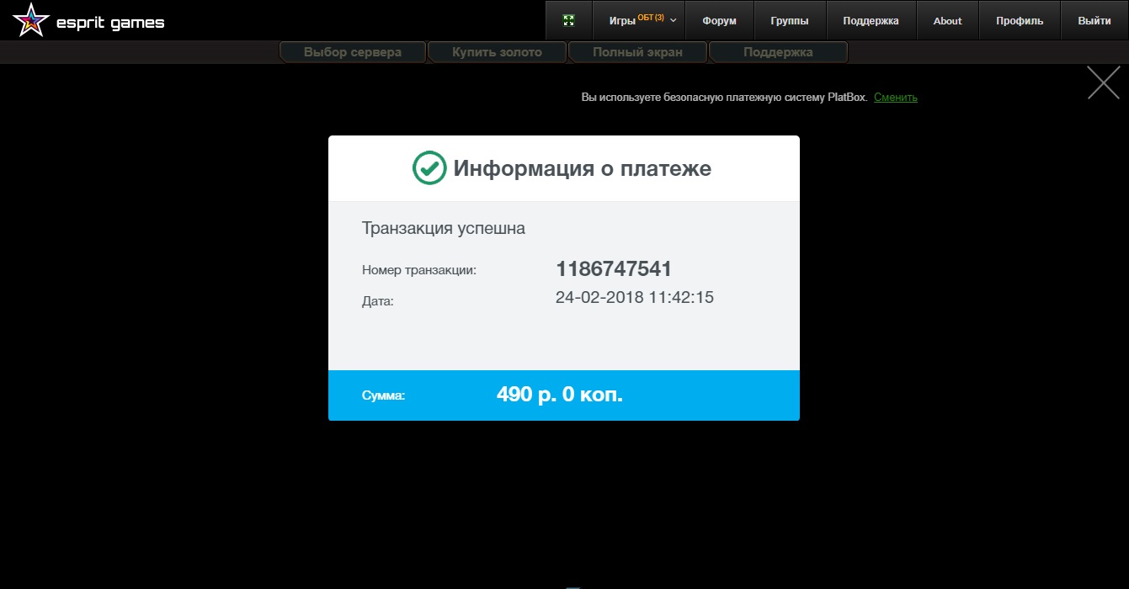Screen dimensions: 1129x589
Task: Click the Сменить payment system link
Action: pos(895,98)
